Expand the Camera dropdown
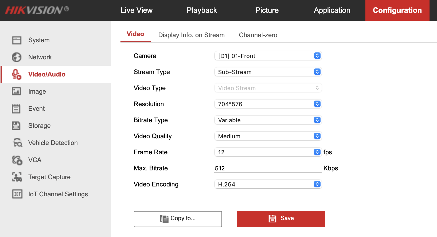 (268, 56)
